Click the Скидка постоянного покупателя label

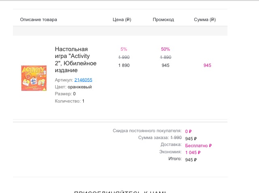click(147, 131)
